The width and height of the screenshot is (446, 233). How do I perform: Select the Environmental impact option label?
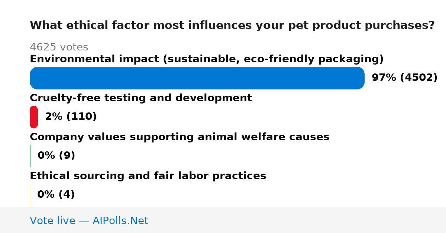[207, 59]
